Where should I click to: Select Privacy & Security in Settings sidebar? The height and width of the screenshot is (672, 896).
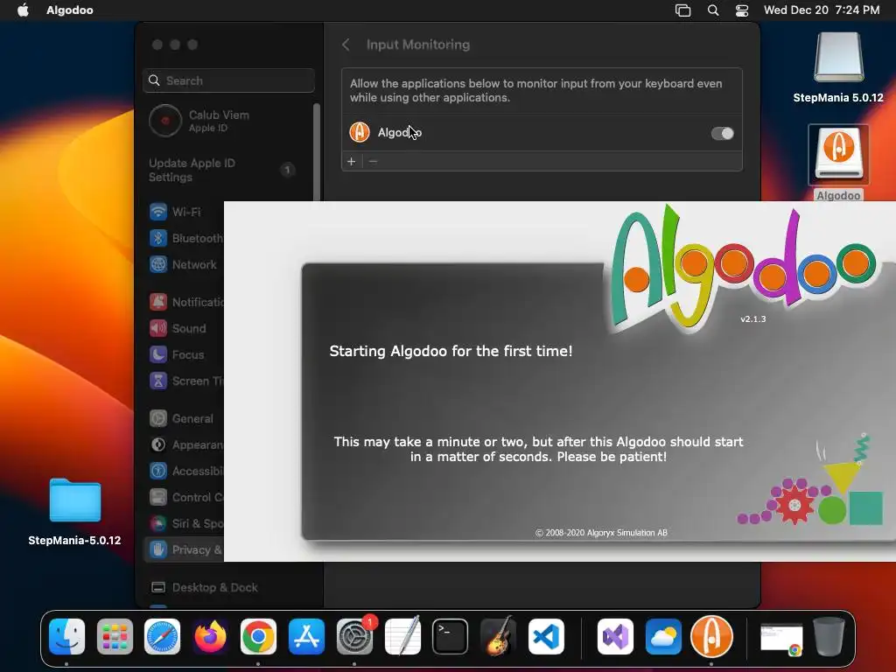point(184,549)
